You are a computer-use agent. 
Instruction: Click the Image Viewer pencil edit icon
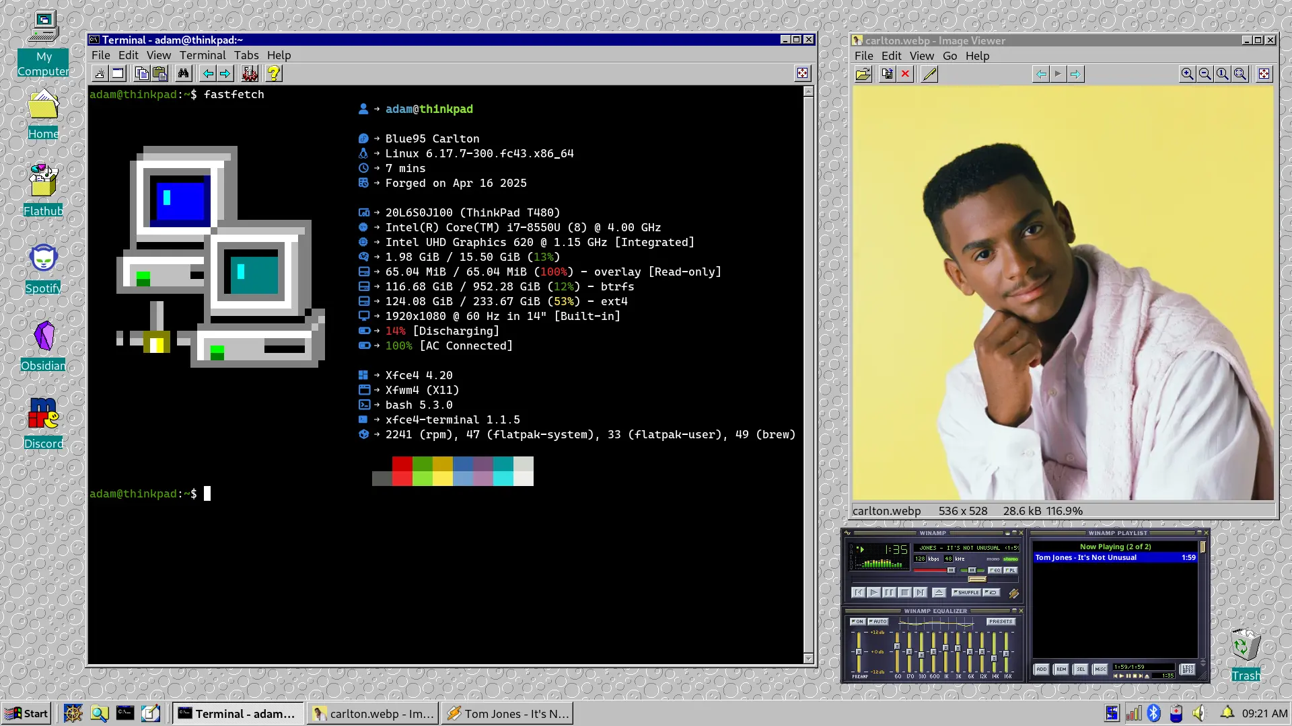(929, 74)
